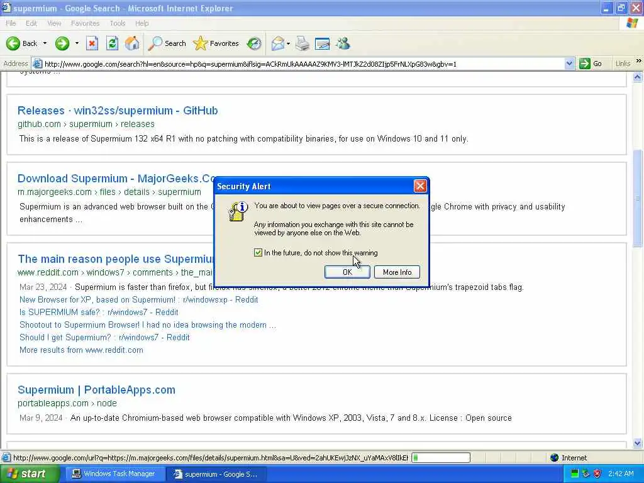Open the View menu
This screenshot has height=483, width=644.
54,23
